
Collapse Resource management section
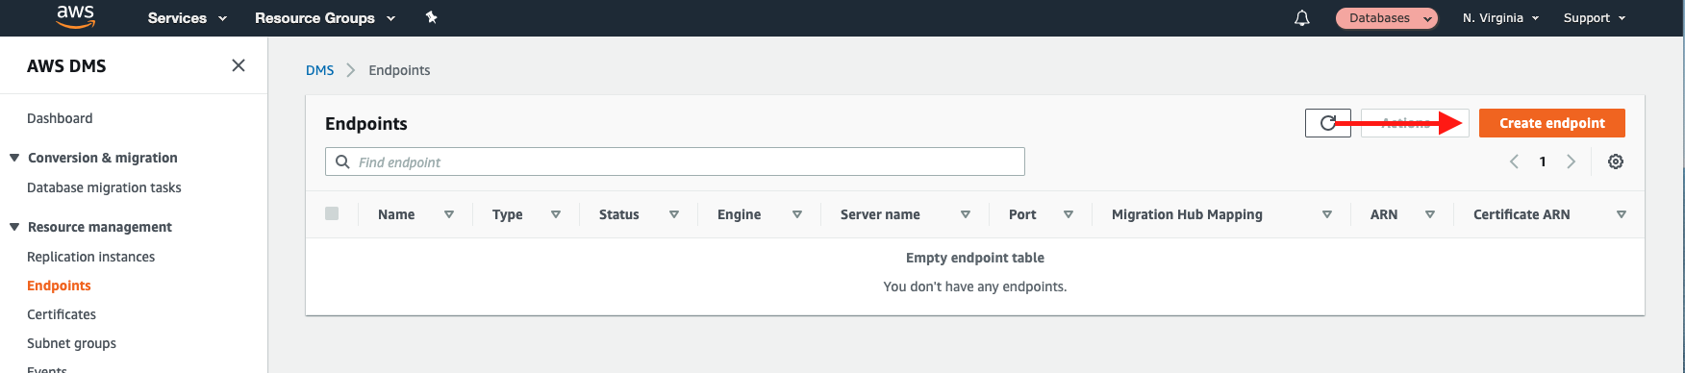click(x=14, y=227)
